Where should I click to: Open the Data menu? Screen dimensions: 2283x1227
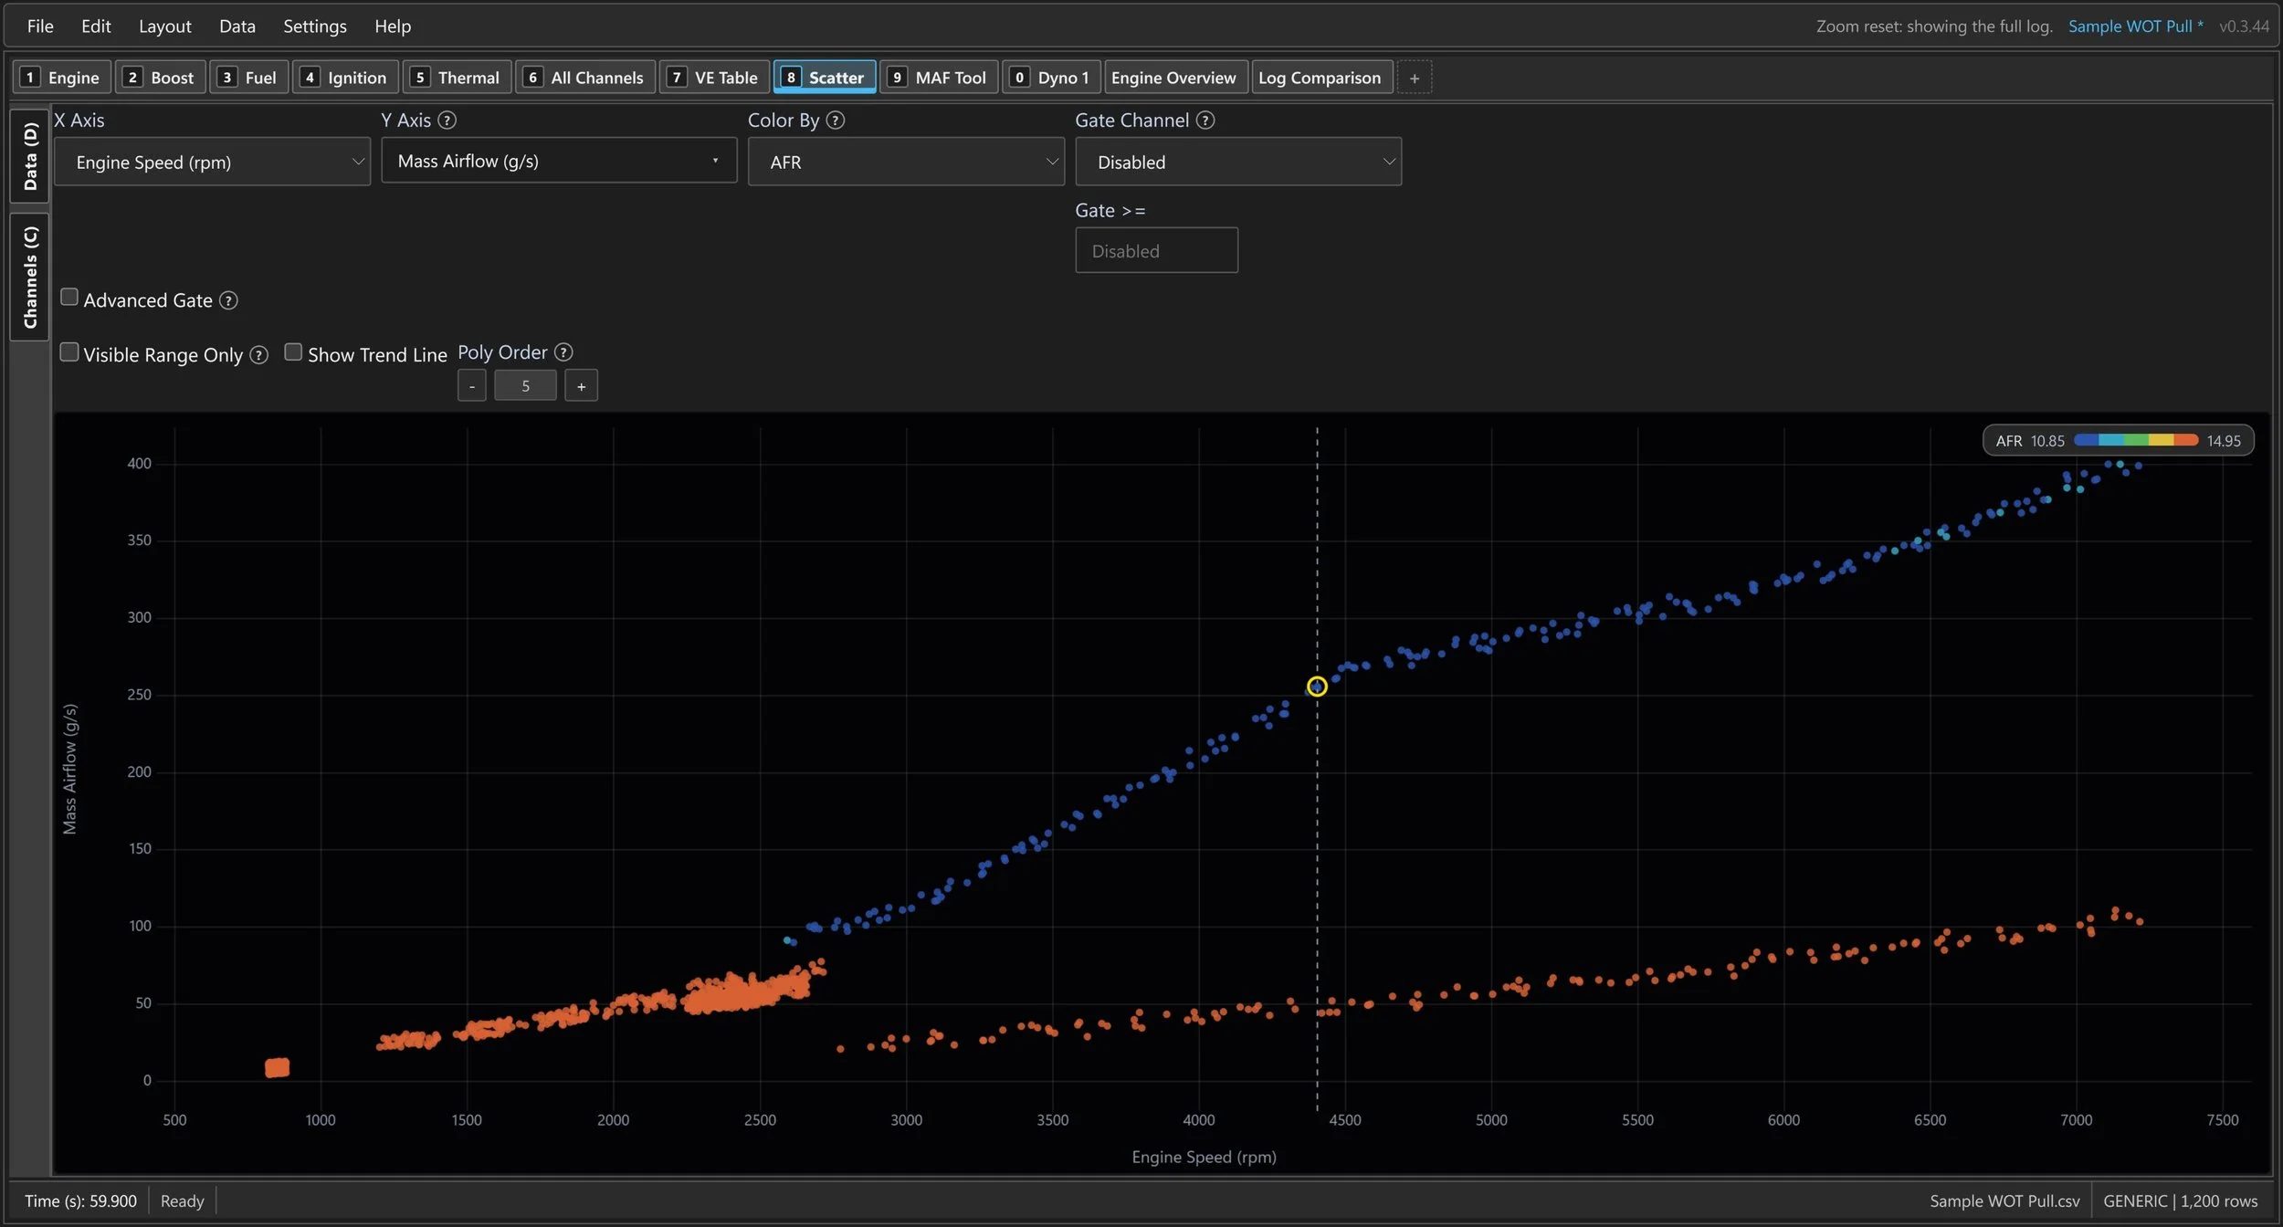[237, 26]
